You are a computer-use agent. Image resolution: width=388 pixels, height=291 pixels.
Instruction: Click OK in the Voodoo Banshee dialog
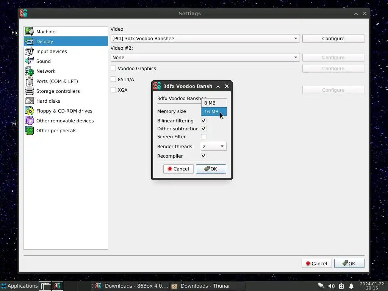coord(211,169)
